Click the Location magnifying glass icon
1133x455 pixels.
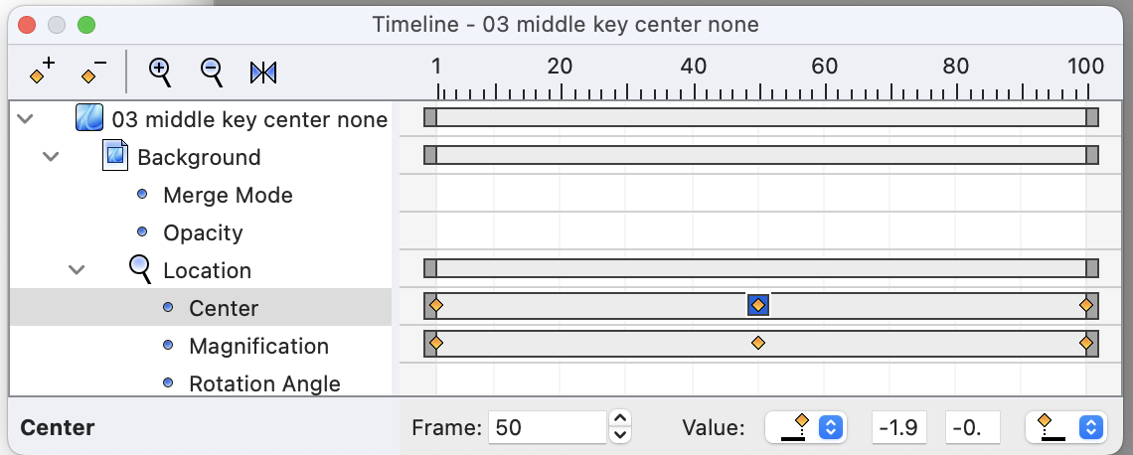[x=141, y=270]
